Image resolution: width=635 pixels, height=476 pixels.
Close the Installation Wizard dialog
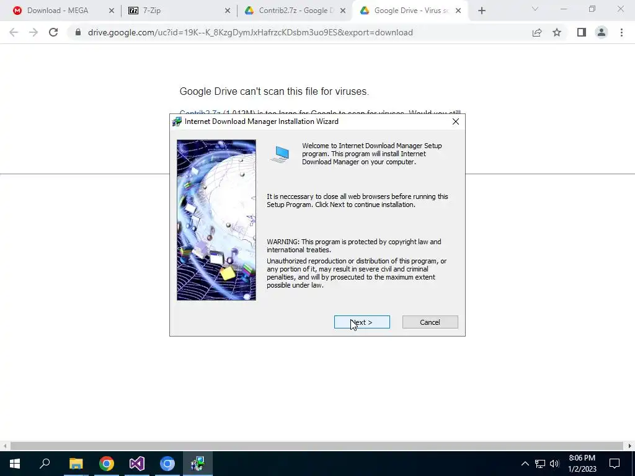(x=456, y=121)
